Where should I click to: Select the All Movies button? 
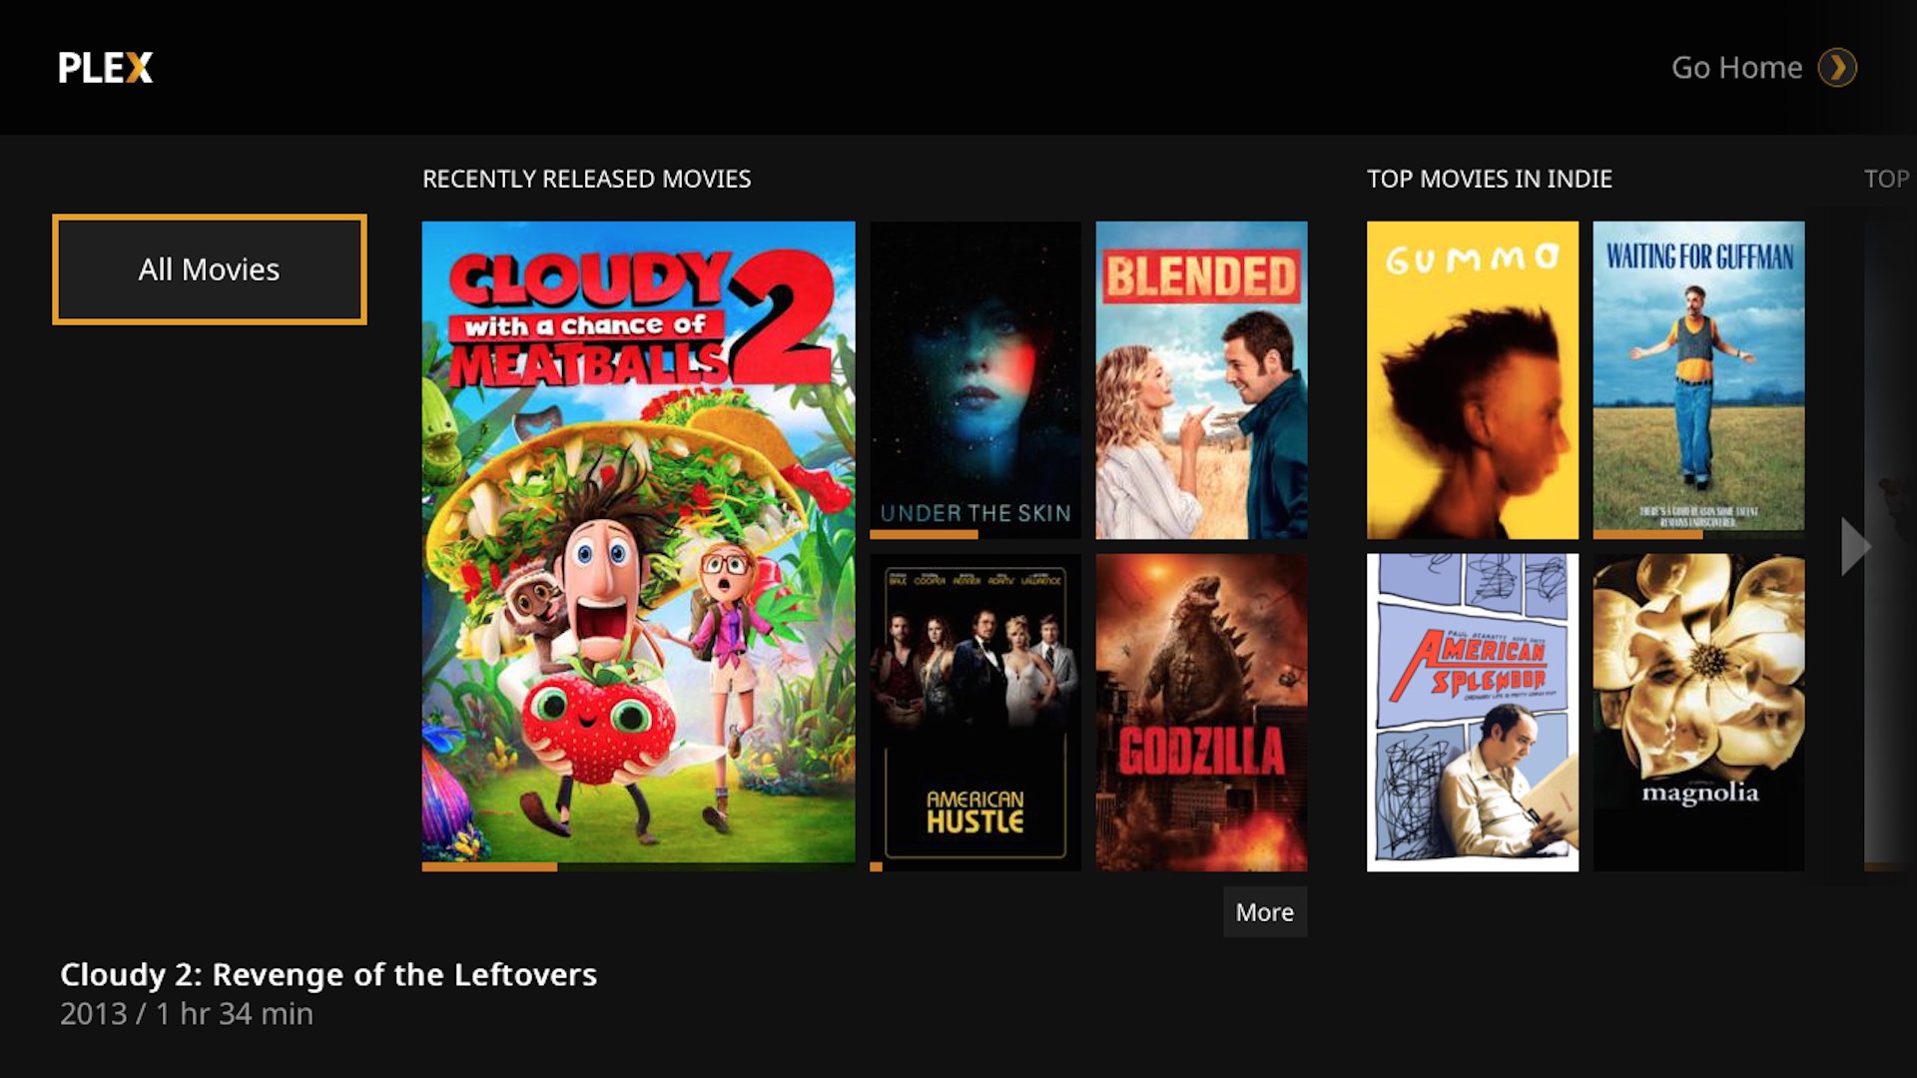pos(210,269)
